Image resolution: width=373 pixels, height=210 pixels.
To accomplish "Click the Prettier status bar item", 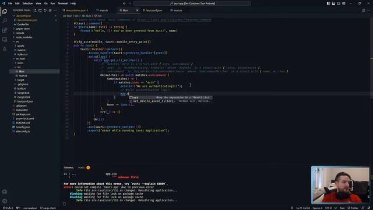I will [353, 208].
